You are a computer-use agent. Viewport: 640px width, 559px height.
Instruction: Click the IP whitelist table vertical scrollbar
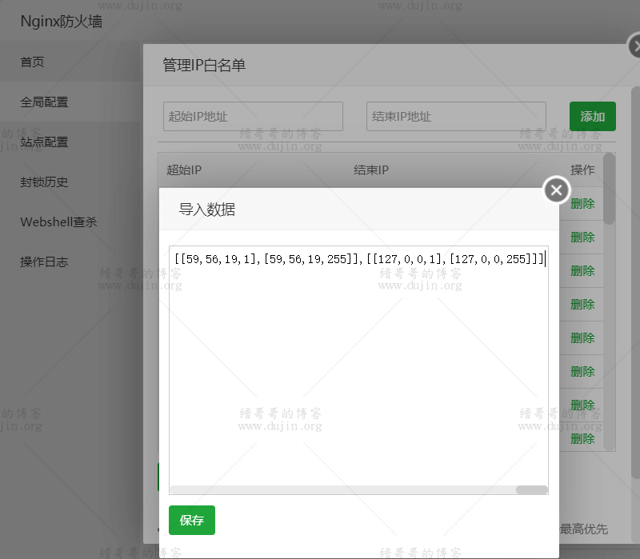point(609,189)
